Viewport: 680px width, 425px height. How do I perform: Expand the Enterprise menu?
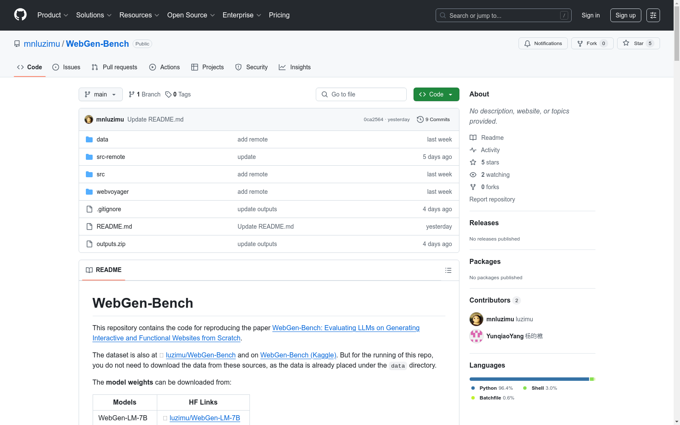tap(242, 15)
